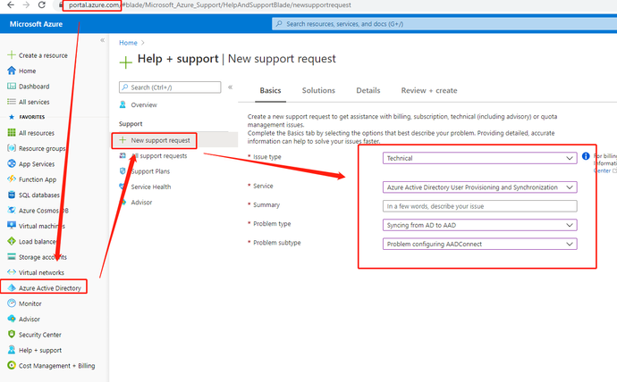Click the All resources grid icon

pyautogui.click(x=12, y=133)
